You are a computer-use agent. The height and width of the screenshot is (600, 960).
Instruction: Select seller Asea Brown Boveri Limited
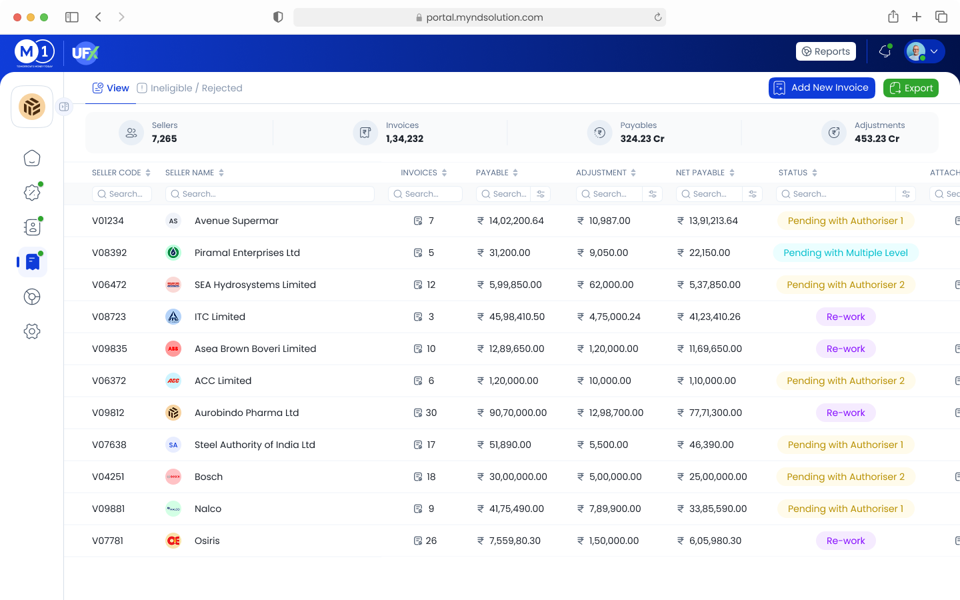tap(255, 349)
